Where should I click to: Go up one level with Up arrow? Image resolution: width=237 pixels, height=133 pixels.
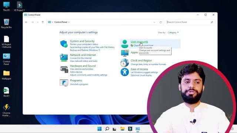click(x=43, y=22)
